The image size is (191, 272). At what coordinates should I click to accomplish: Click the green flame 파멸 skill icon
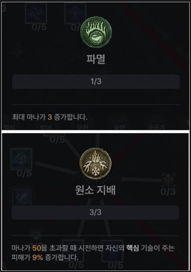coord(96,32)
